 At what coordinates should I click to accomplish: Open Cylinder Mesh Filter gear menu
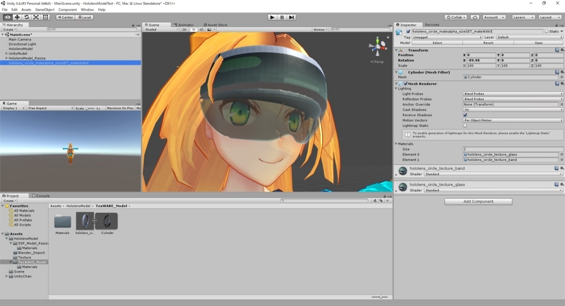[562, 72]
